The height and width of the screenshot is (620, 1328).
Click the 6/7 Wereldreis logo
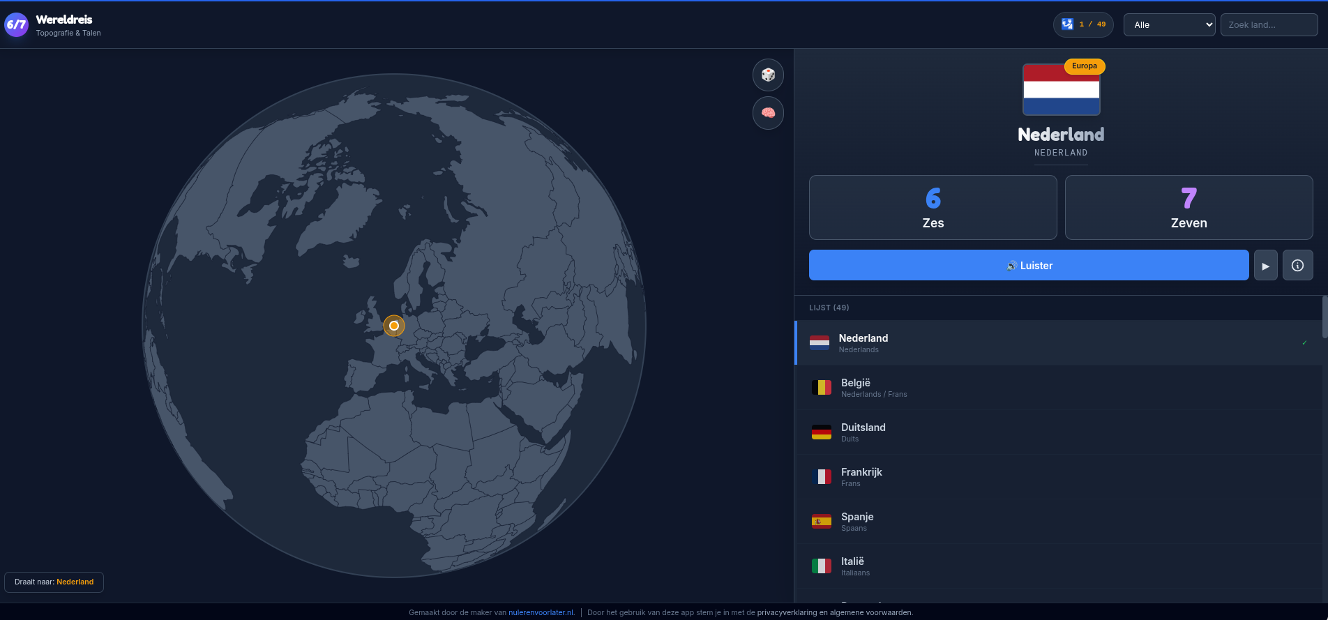click(x=16, y=25)
